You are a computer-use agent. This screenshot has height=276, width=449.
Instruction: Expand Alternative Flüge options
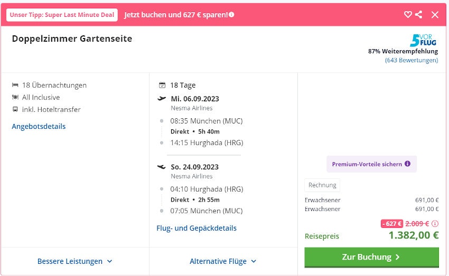click(223, 261)
